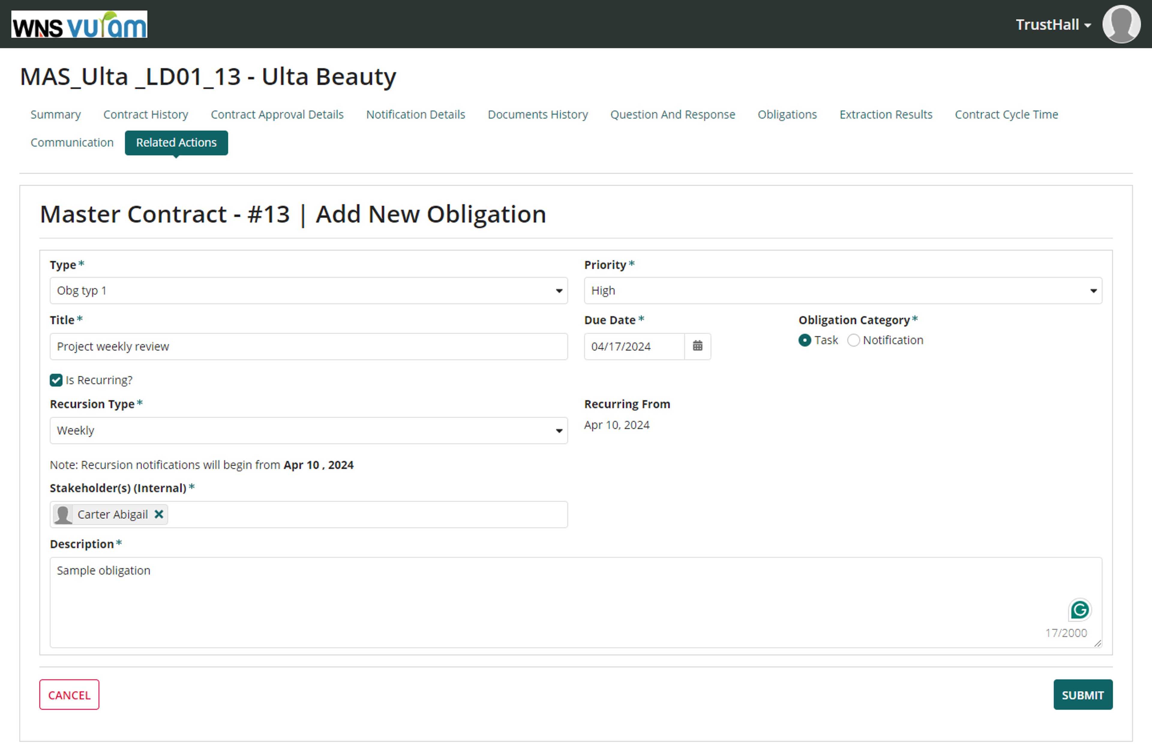1152x756 pixels.
Task: Click the Recursion notifications note text
Action: click(x=202, y=465)
